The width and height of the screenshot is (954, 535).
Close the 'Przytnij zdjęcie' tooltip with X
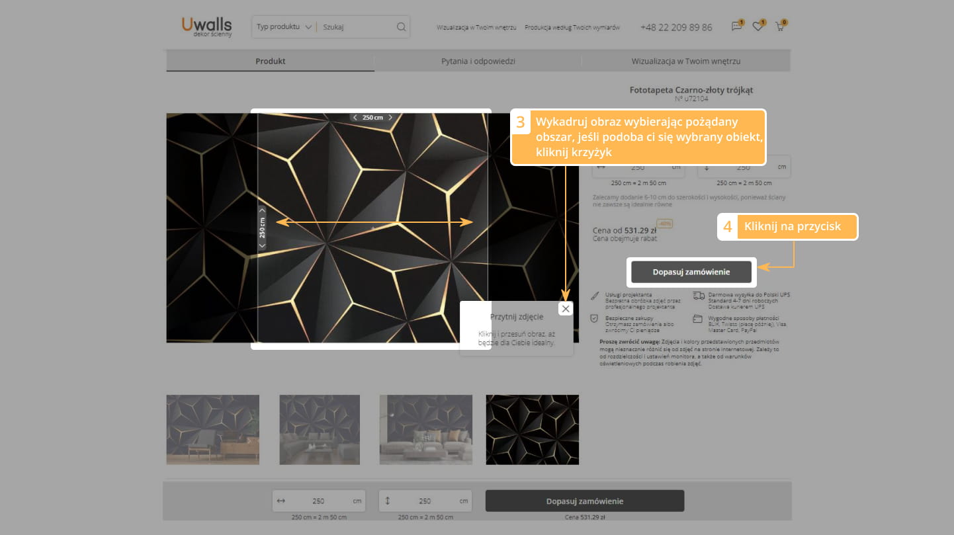click(x=565, y=309)
